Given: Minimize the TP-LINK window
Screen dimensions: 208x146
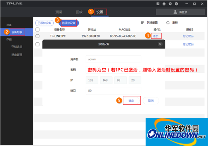Looking at the screenshot, I should [x=187, y=4].
